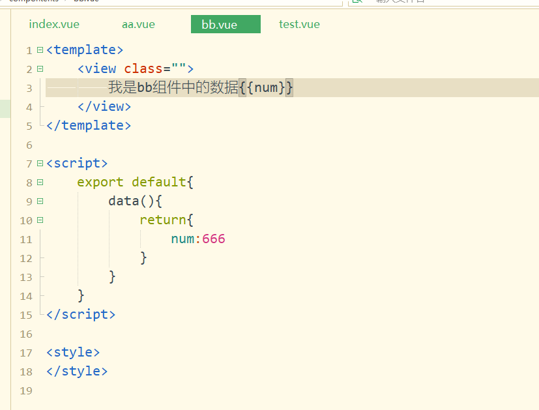Click the closing brace on line 13

112,276
